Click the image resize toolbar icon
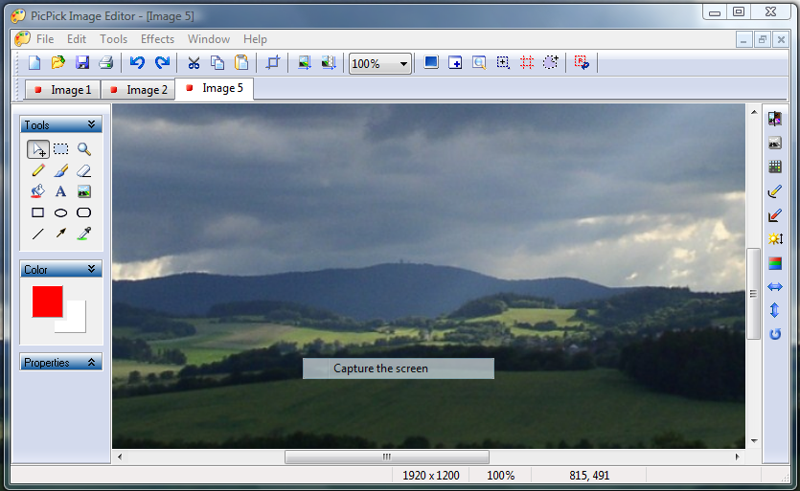Screen dimensions: 800x491 click(305, 63)
